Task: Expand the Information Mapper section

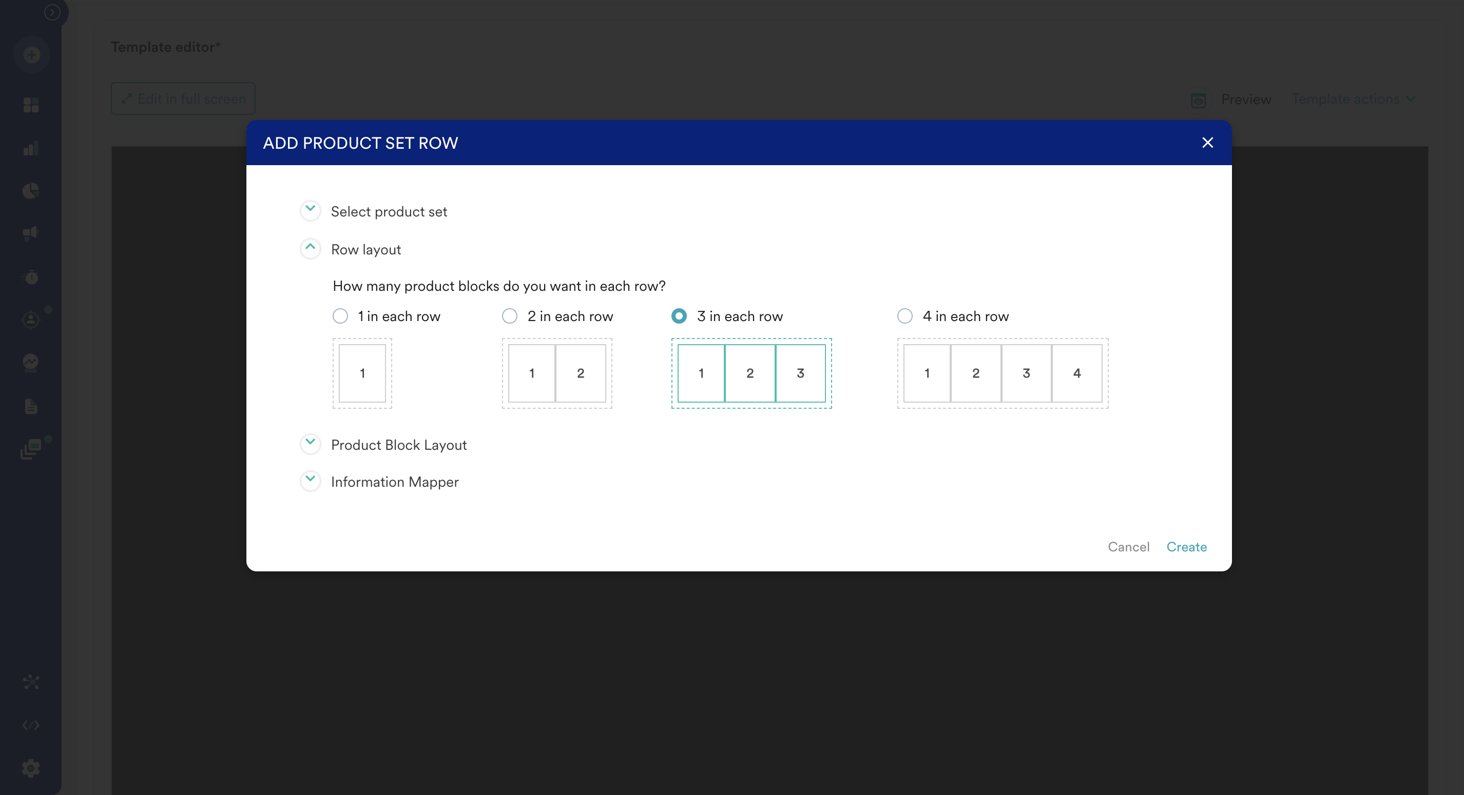Action: pyautogui.click(x=310, y=481)
